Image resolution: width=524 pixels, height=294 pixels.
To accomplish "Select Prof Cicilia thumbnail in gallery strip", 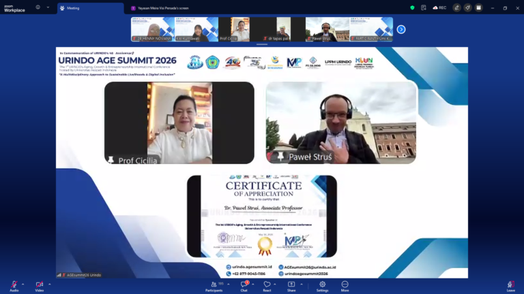I will coord(240,29).
